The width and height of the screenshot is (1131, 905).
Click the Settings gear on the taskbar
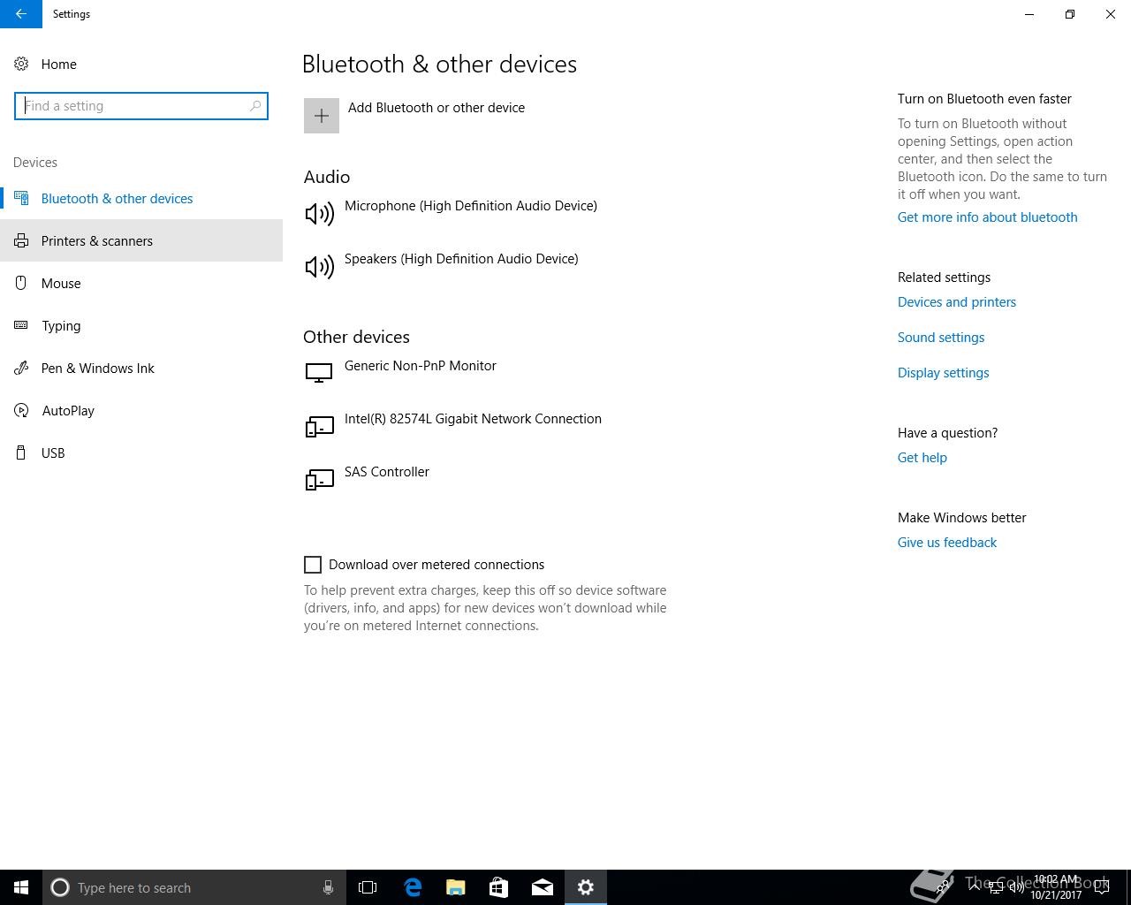click(x=586, y=887)
